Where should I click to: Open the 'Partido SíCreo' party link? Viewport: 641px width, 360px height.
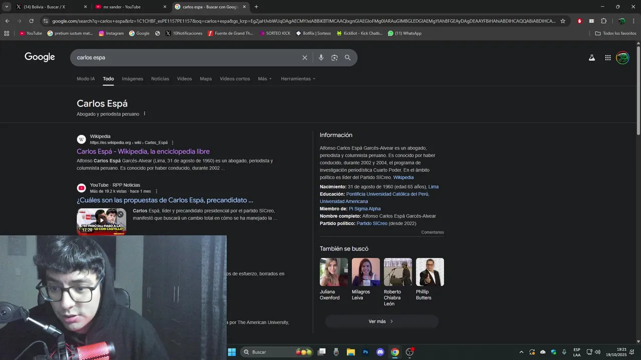(x=372, y=223)
